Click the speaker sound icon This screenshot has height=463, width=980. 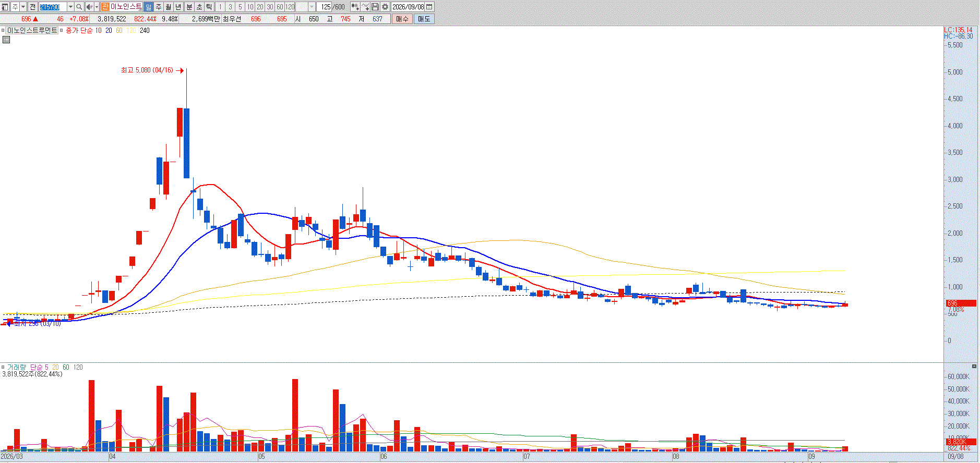click(x=89, y=7)
